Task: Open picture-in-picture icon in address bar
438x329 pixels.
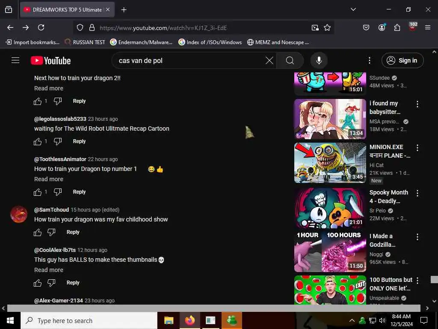Action: pyautogui.click(x=315, y=28)
